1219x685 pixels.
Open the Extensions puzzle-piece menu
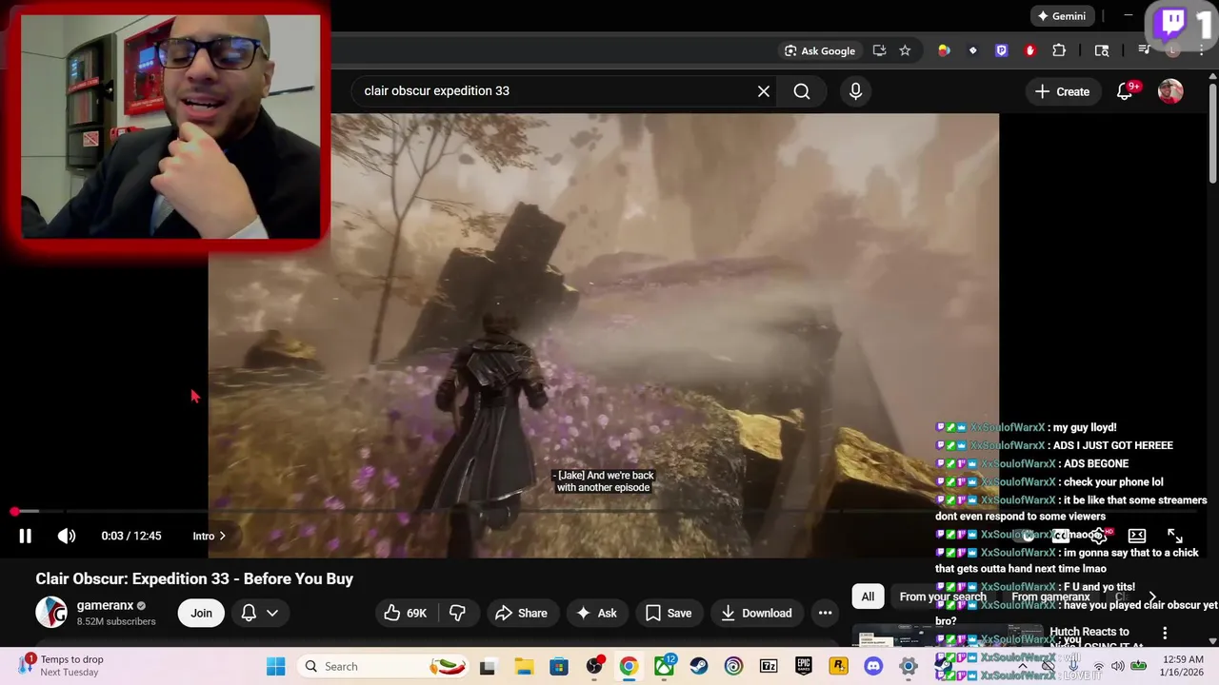point(1059,50)
